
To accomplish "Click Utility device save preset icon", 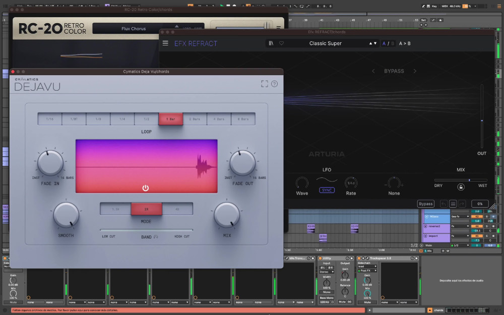I will tap(351, 258).
